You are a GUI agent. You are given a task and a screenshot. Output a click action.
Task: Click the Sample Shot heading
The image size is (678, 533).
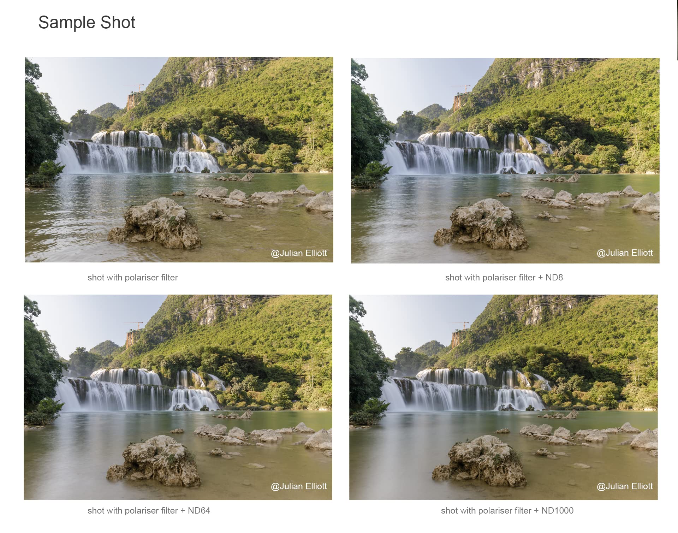pyautogui.click(x=87, y=23)
